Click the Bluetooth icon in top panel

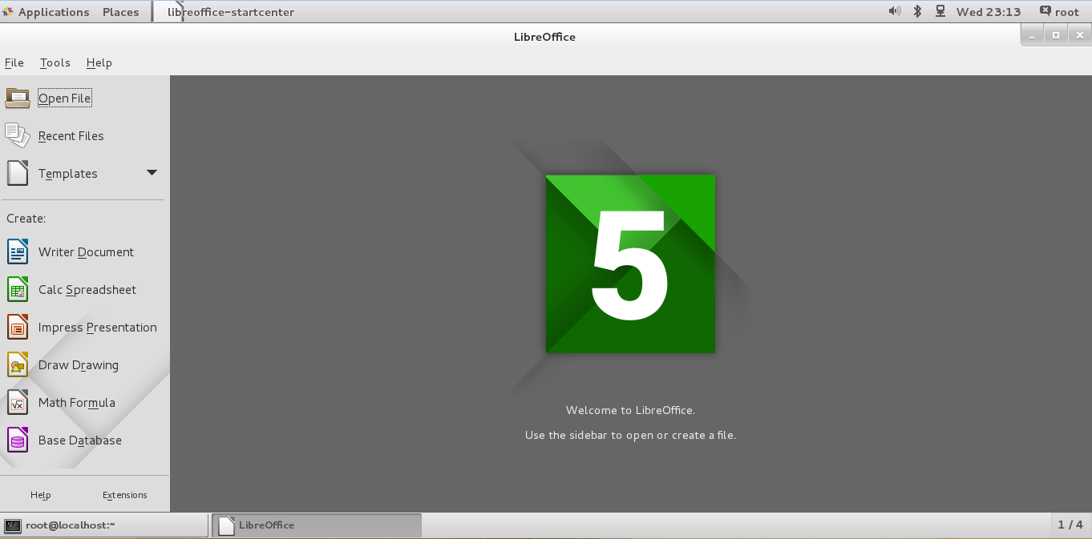click(x=918, y=11)
